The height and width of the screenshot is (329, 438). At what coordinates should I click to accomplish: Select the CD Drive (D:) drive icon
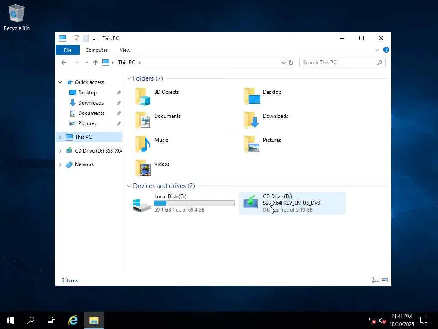point(251,202)
